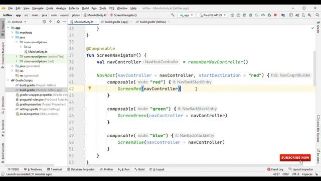The image size is (321, 181).
Task: Click Attach Debugger to Android Process icon
Action: click(x=269, y=15)
